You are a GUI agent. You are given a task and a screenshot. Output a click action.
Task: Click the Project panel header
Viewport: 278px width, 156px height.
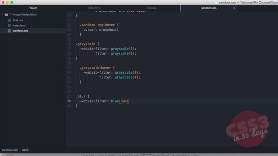point(33,8)
